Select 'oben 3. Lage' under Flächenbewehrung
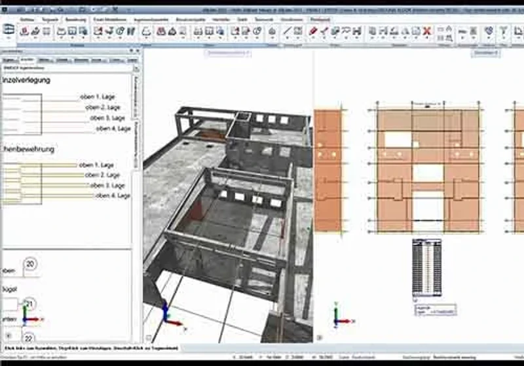Image resolution: width=524 pixels, height=366 pixels. click(107, 186)
